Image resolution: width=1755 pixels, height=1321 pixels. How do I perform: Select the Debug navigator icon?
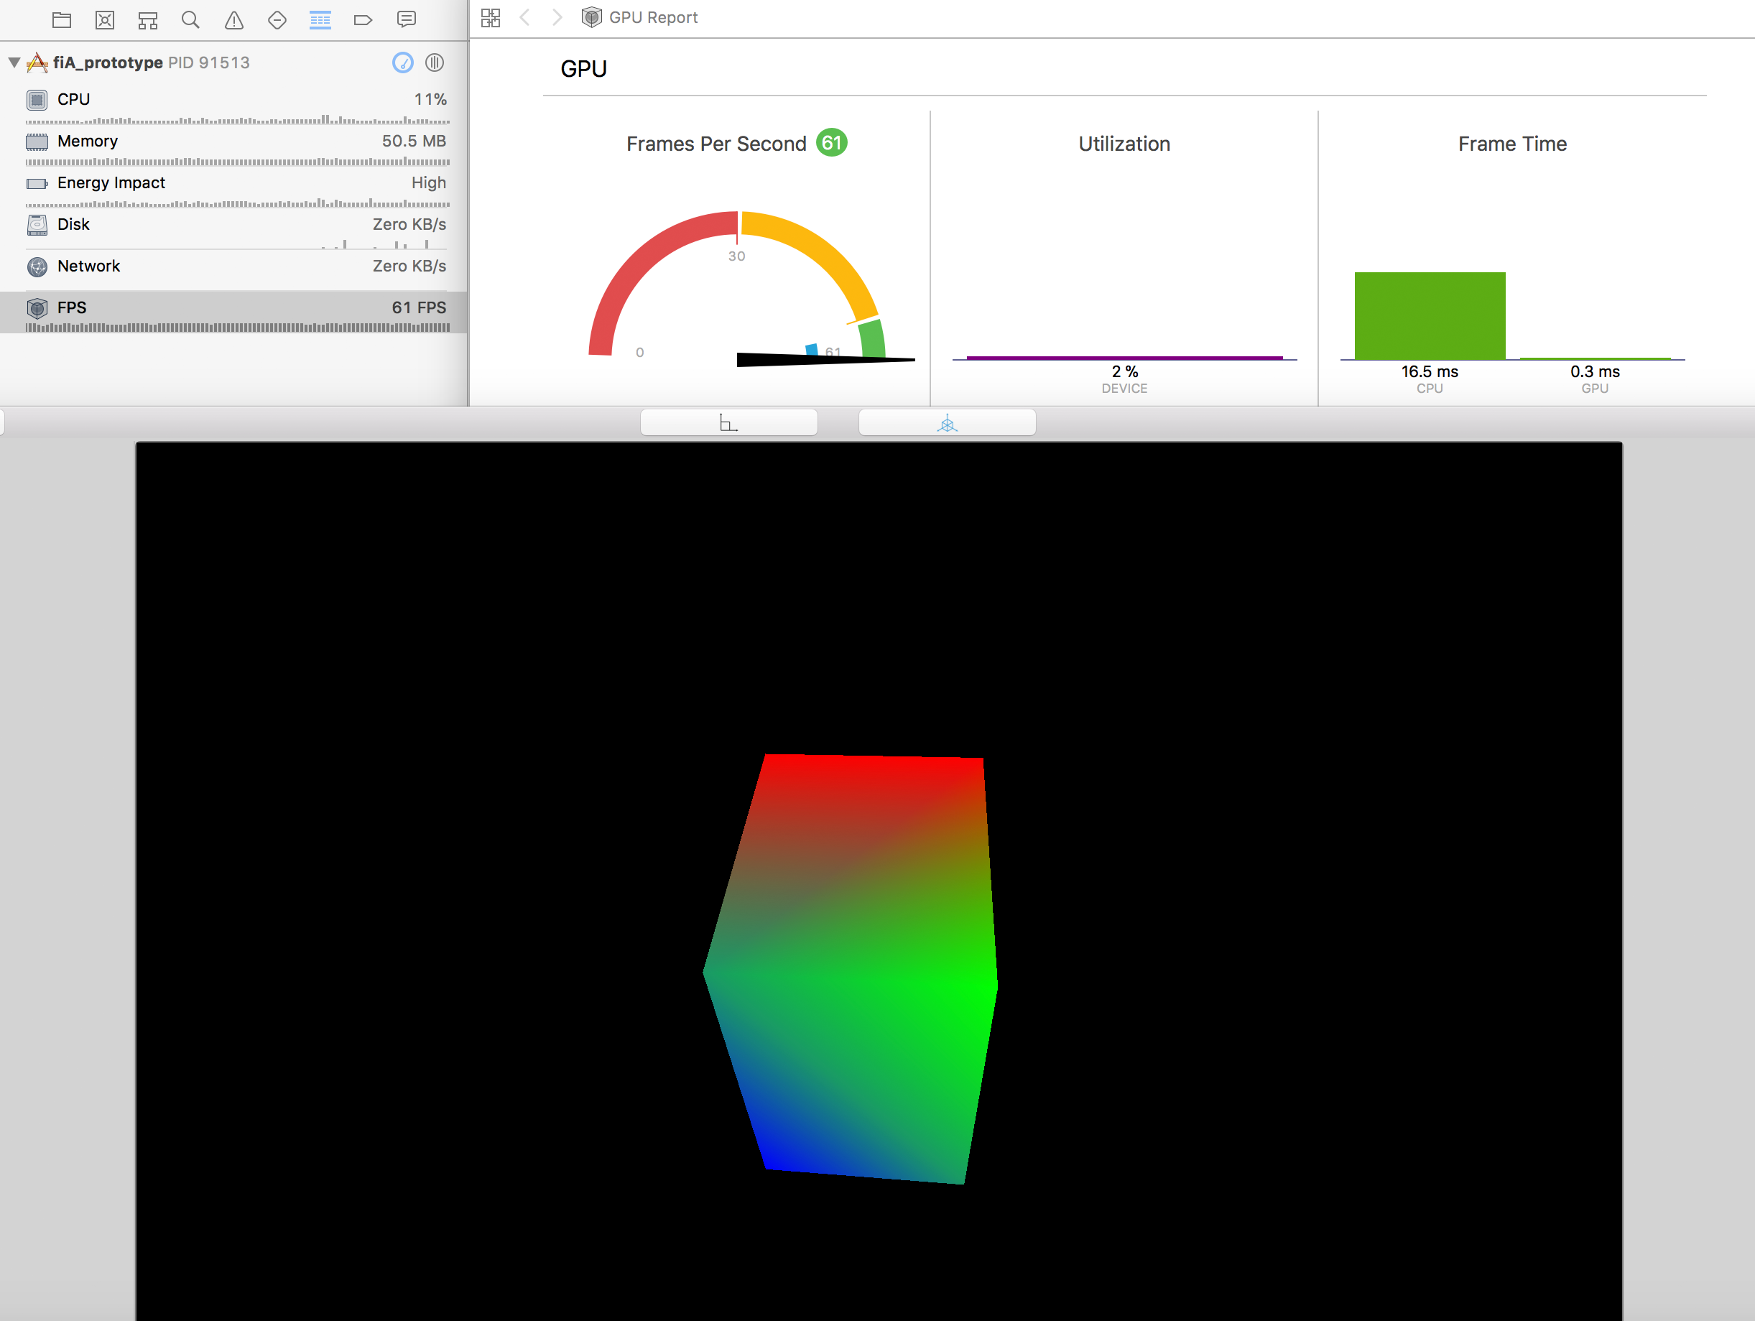(320, 20)
